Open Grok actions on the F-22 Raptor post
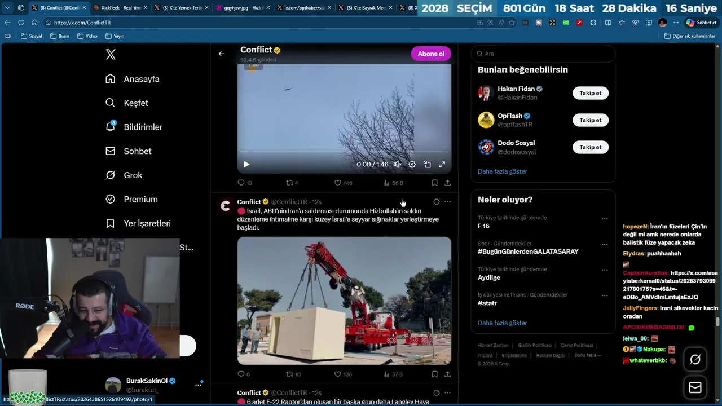The height and width of the screenshot is (406, 722). [436, 392]
